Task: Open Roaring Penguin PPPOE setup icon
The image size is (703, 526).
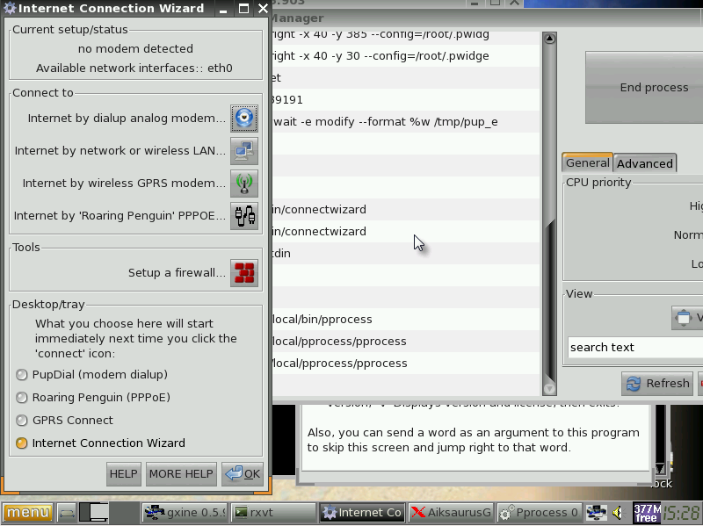Action: (244, 216)
